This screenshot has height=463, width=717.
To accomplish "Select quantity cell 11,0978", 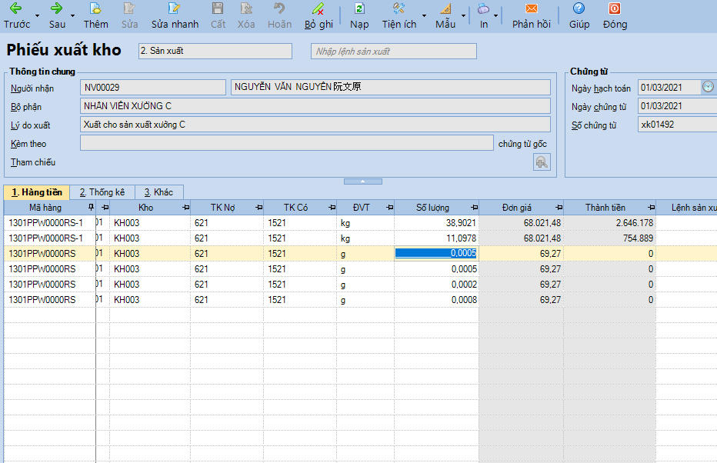I will click(436, 238).
